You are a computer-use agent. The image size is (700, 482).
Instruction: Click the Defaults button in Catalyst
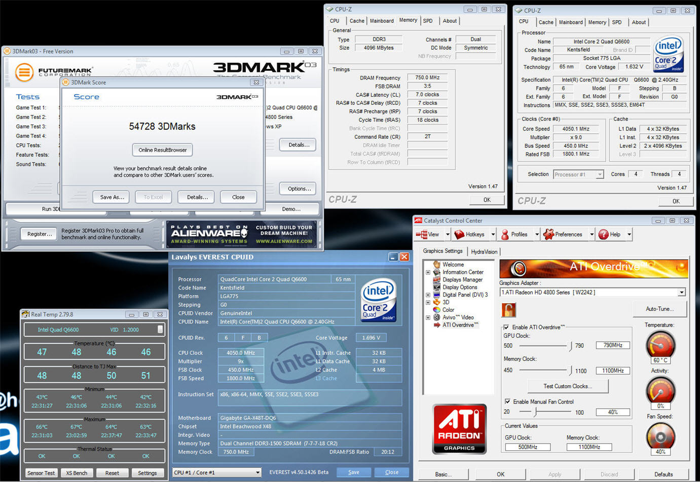tap(664, 474)
